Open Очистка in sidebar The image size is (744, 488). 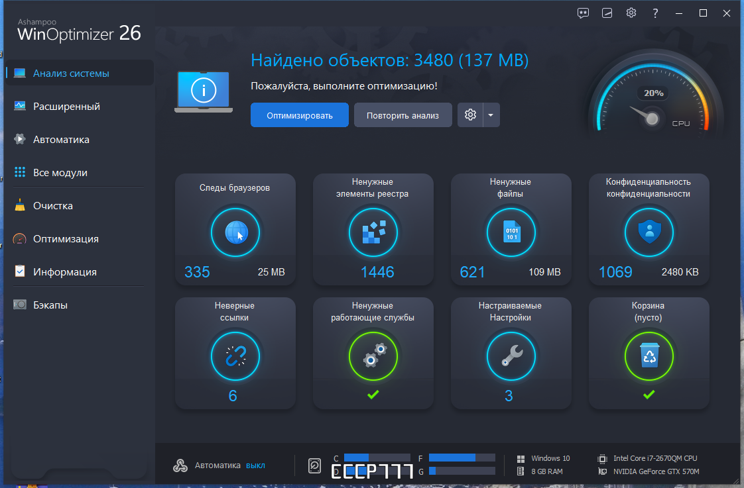(80, 206)
